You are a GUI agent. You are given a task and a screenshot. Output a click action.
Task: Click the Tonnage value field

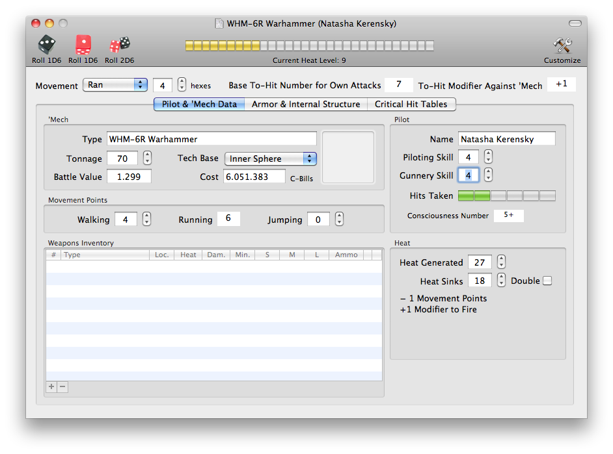tap(122, 158)
